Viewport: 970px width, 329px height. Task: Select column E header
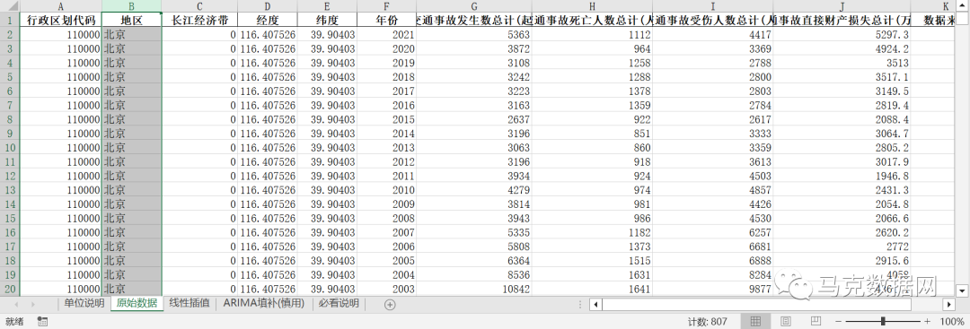pos(327,5)
